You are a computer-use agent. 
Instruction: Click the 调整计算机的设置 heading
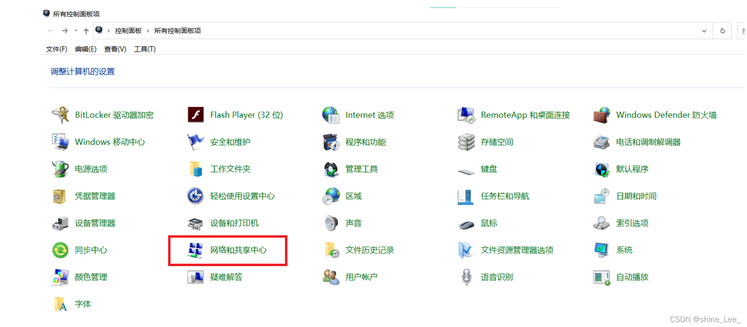click(82, 72)
